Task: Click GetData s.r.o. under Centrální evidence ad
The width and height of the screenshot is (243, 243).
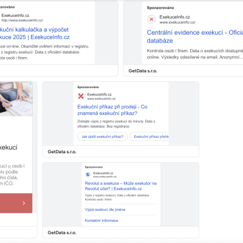Action: pyautogui.click(x=143, y=71)
